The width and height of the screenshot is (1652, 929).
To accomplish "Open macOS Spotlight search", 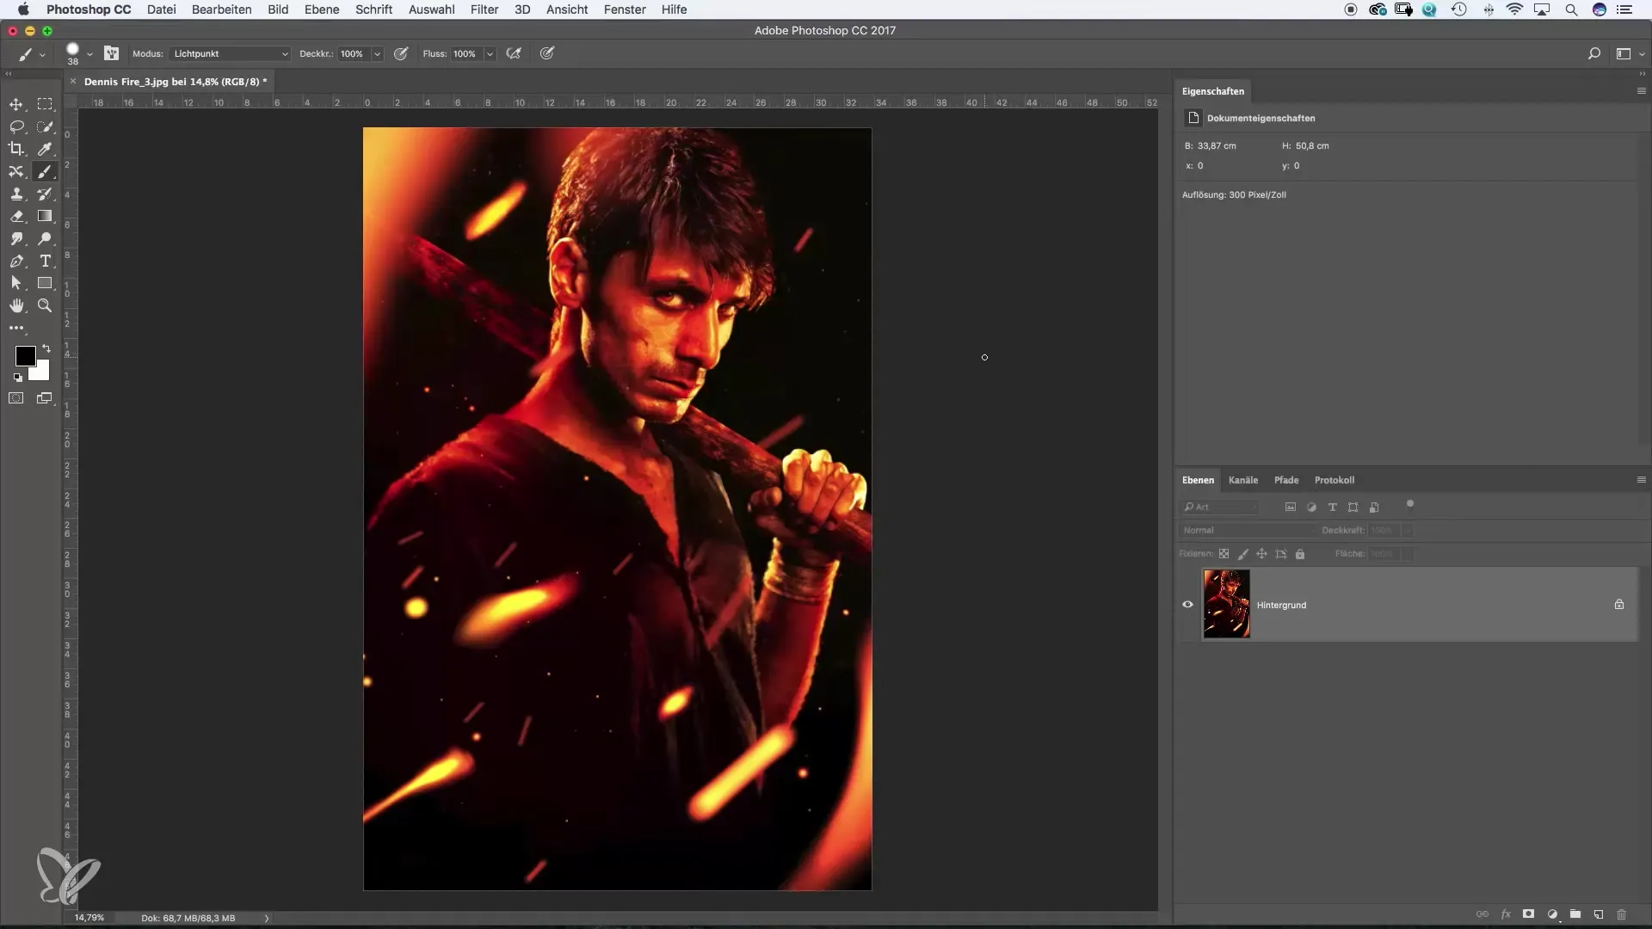I will 1571,9.
